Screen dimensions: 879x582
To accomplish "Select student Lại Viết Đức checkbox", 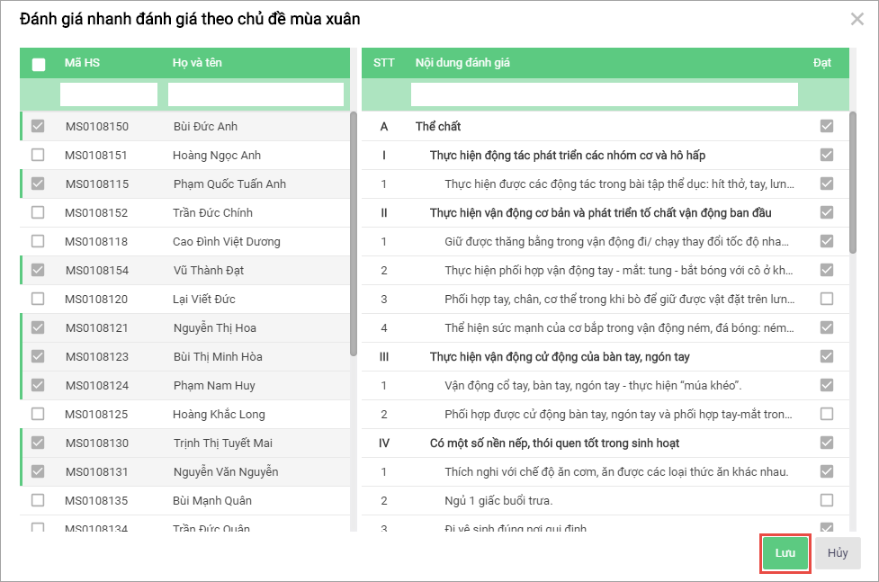I will click(38, 299).
